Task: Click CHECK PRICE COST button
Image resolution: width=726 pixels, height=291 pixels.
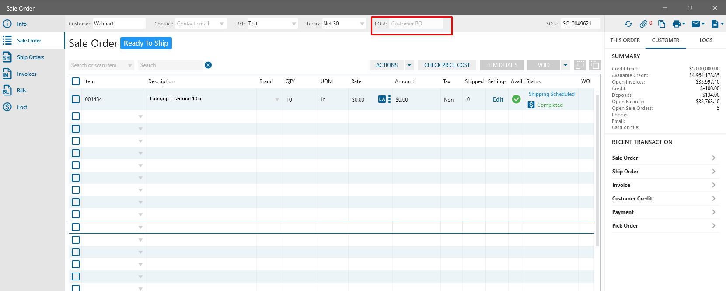Action: (x=447, y=65)
